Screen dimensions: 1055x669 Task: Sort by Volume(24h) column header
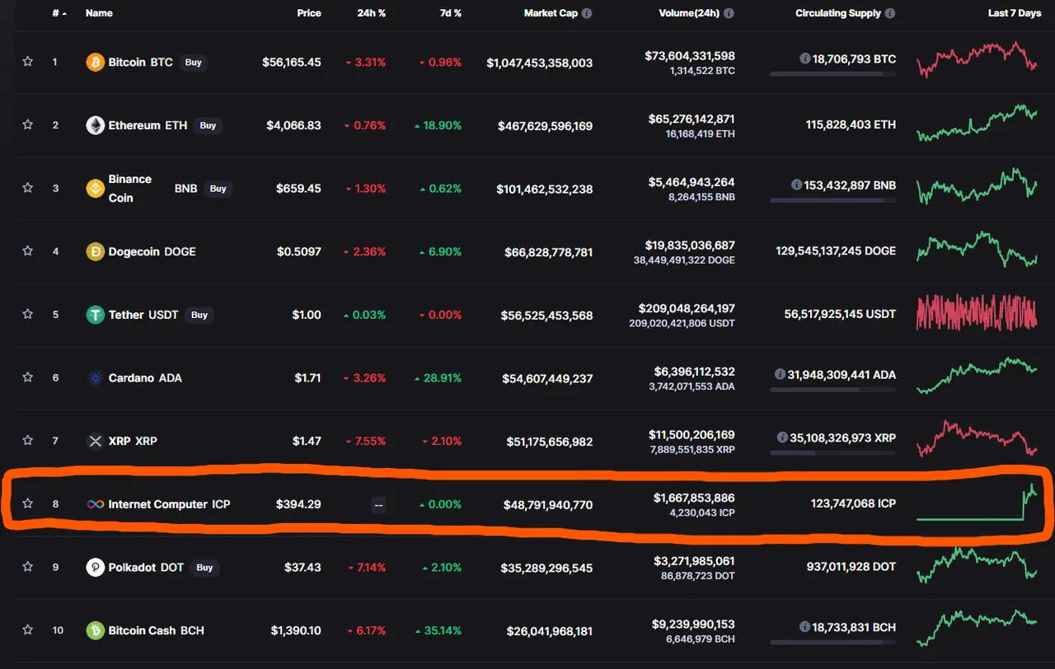click(689, 13)
